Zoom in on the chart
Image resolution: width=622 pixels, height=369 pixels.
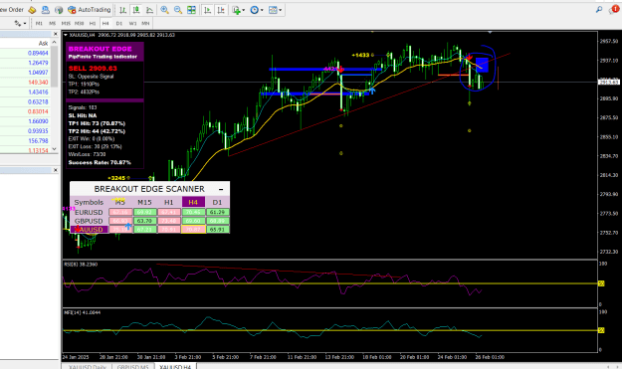(164, 10)
